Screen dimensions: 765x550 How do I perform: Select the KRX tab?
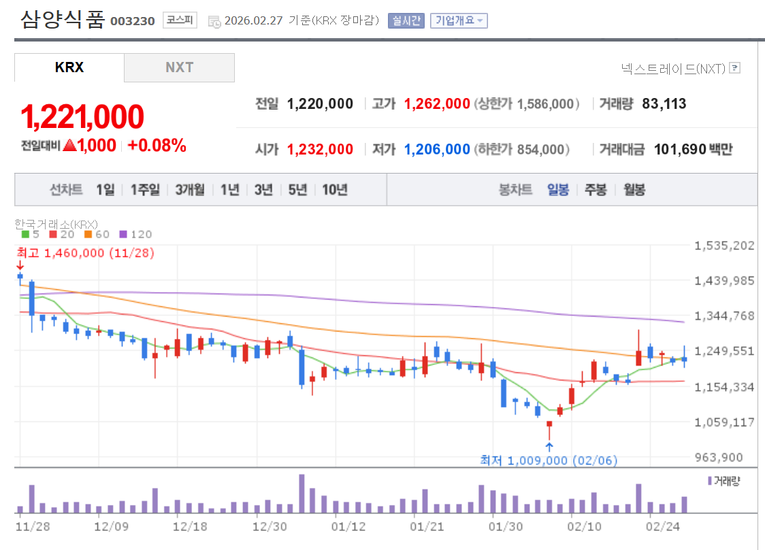click(x=68, y=67)
